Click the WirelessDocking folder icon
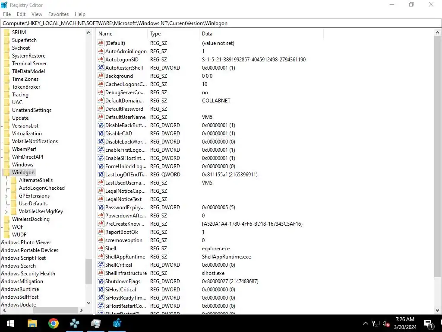This screenshot has width=442, height=332. pyautogui.click(x=7, y=219)
